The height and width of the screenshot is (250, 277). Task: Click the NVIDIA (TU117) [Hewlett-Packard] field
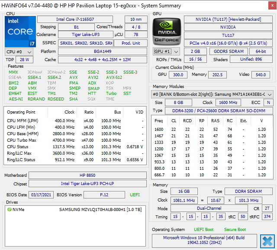tap(228, 19)
